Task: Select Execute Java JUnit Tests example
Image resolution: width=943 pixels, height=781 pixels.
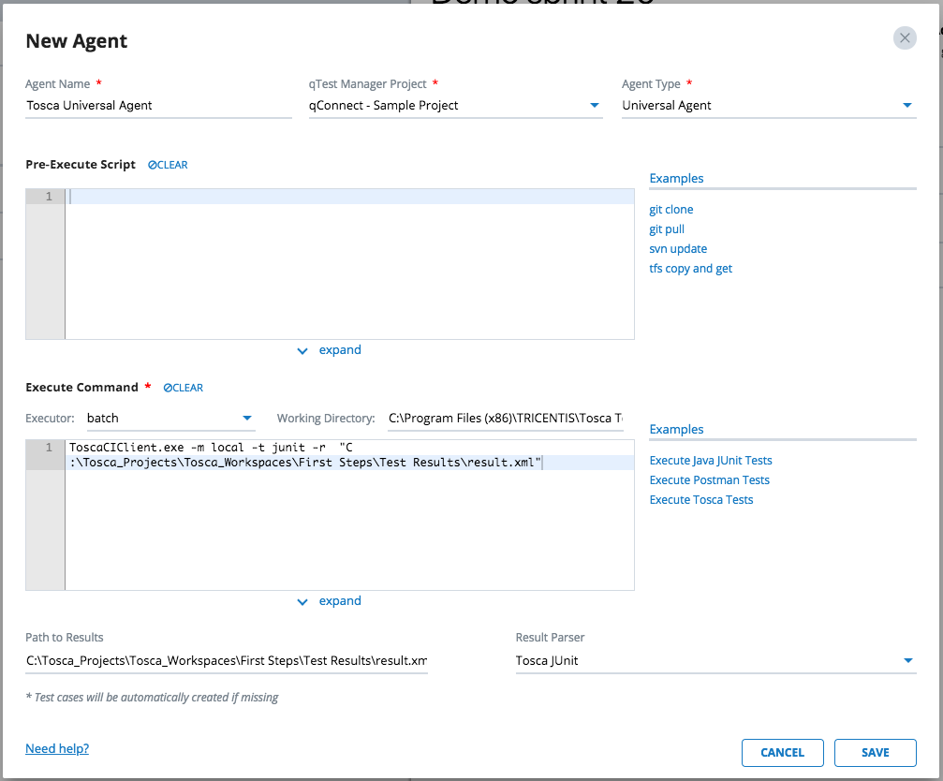Action: (x=711, y=461)
